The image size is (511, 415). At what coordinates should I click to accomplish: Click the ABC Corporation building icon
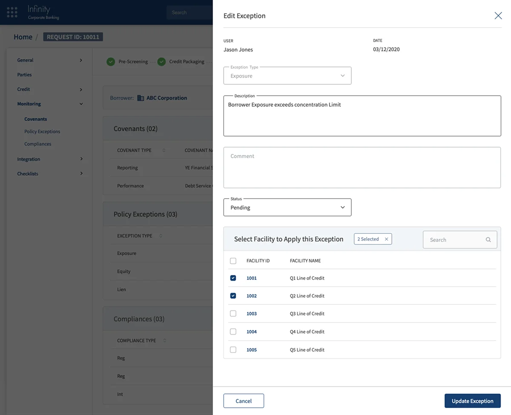(141, 98)
